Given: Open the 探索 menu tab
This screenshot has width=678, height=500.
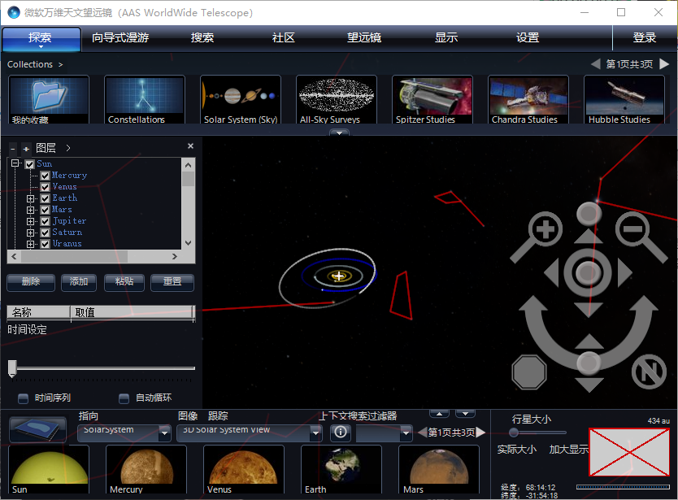Looking at the screenshot, I should pos(40,38).
